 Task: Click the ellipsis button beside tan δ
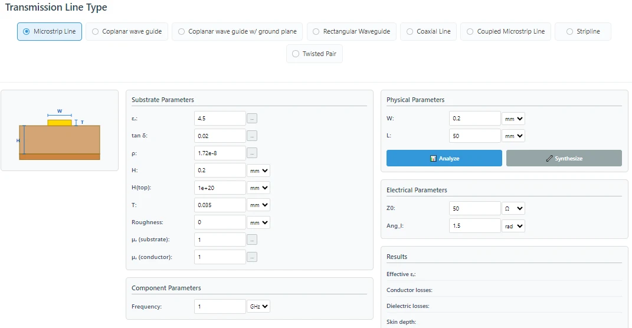(x=252, y=136)
